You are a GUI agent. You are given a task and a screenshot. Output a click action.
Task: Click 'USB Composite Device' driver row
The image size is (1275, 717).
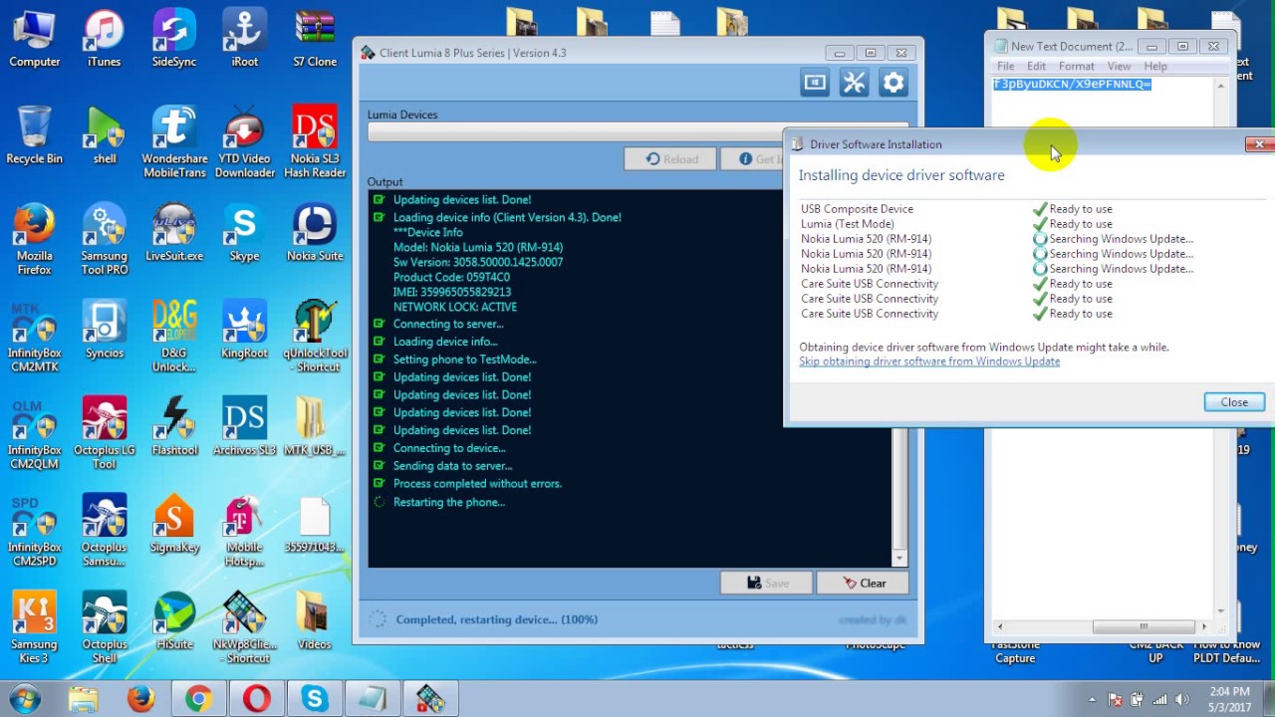point(857,209)
